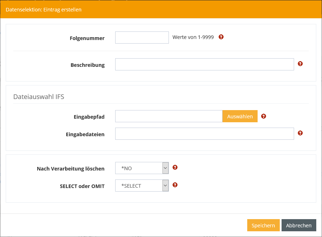
Task: Open the SELECT oder OMIT dropdown
Action: [x=142, y=186]
